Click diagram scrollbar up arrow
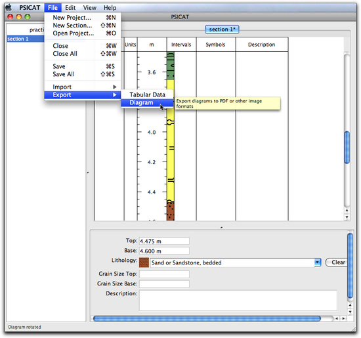This screenshot has height=338, width=361. pyautogui.click(x=347, y=210)
